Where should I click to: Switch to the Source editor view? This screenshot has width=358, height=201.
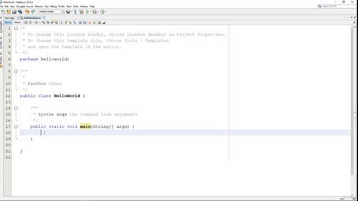(x=8, y=22)
